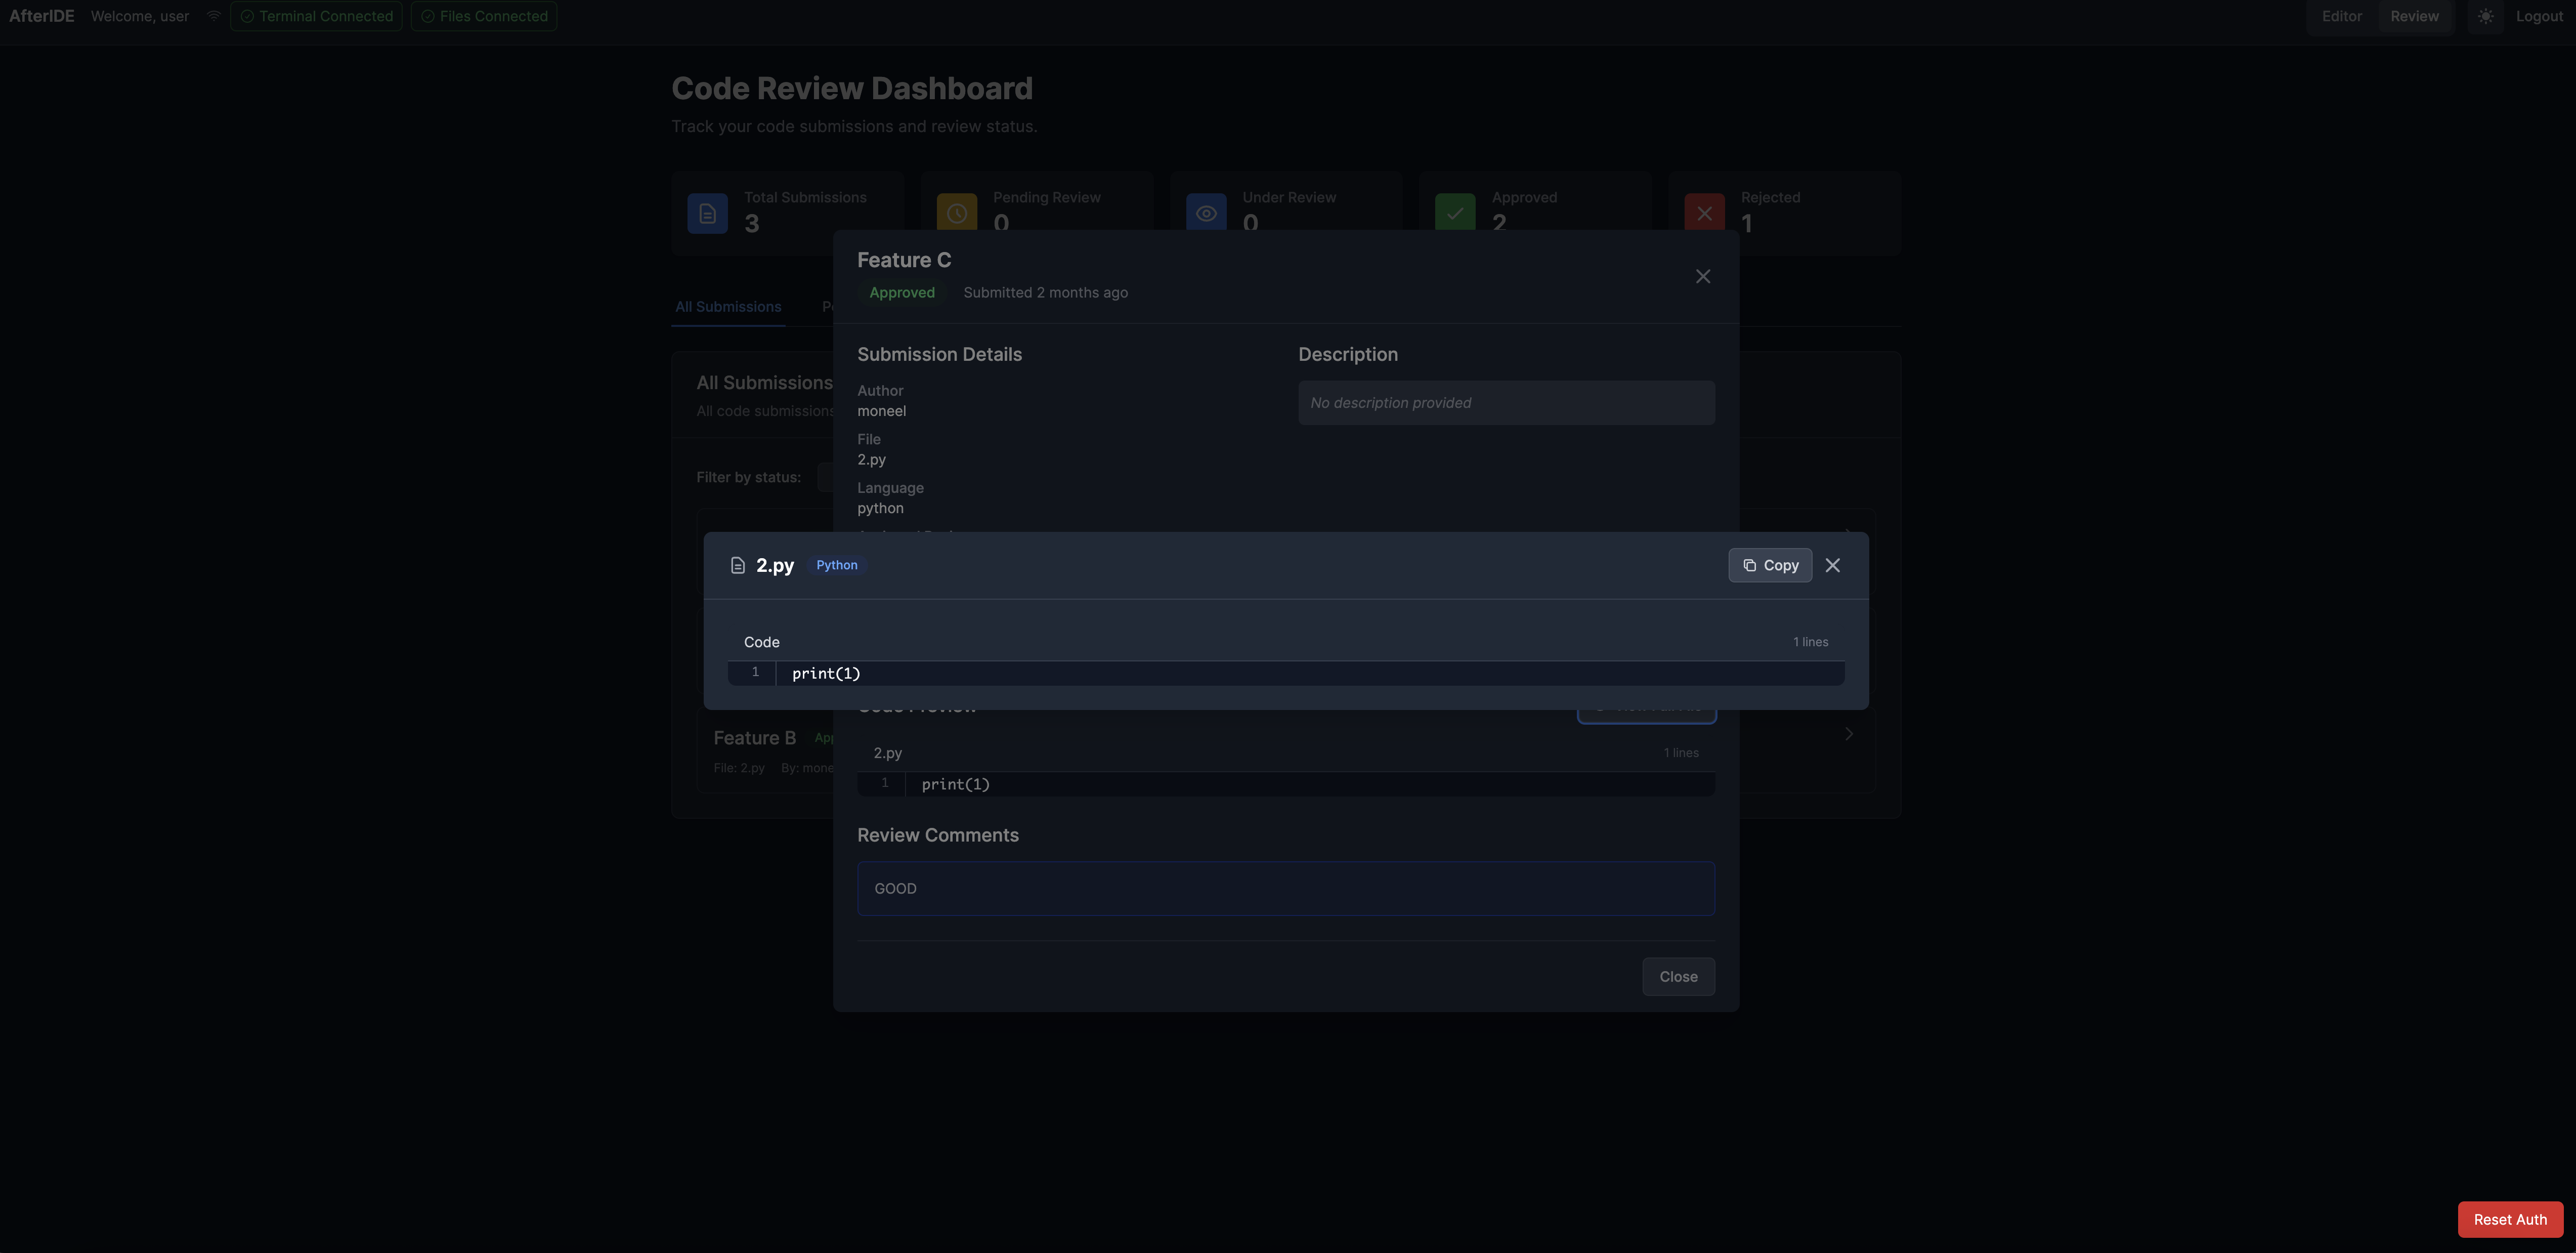Switch to the Review tab
The image size is (2576, 1253).
click(2414, 16)
